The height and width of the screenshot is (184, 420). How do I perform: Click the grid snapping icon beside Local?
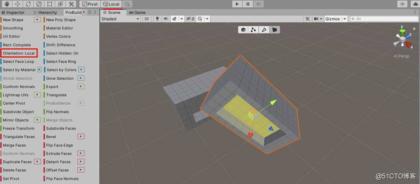click(127, 4)
